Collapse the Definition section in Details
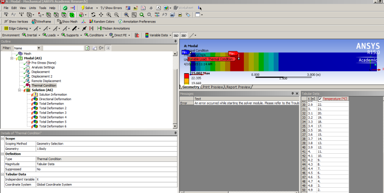The height and width of the screenshot is (193, 384). pos(2,154)
